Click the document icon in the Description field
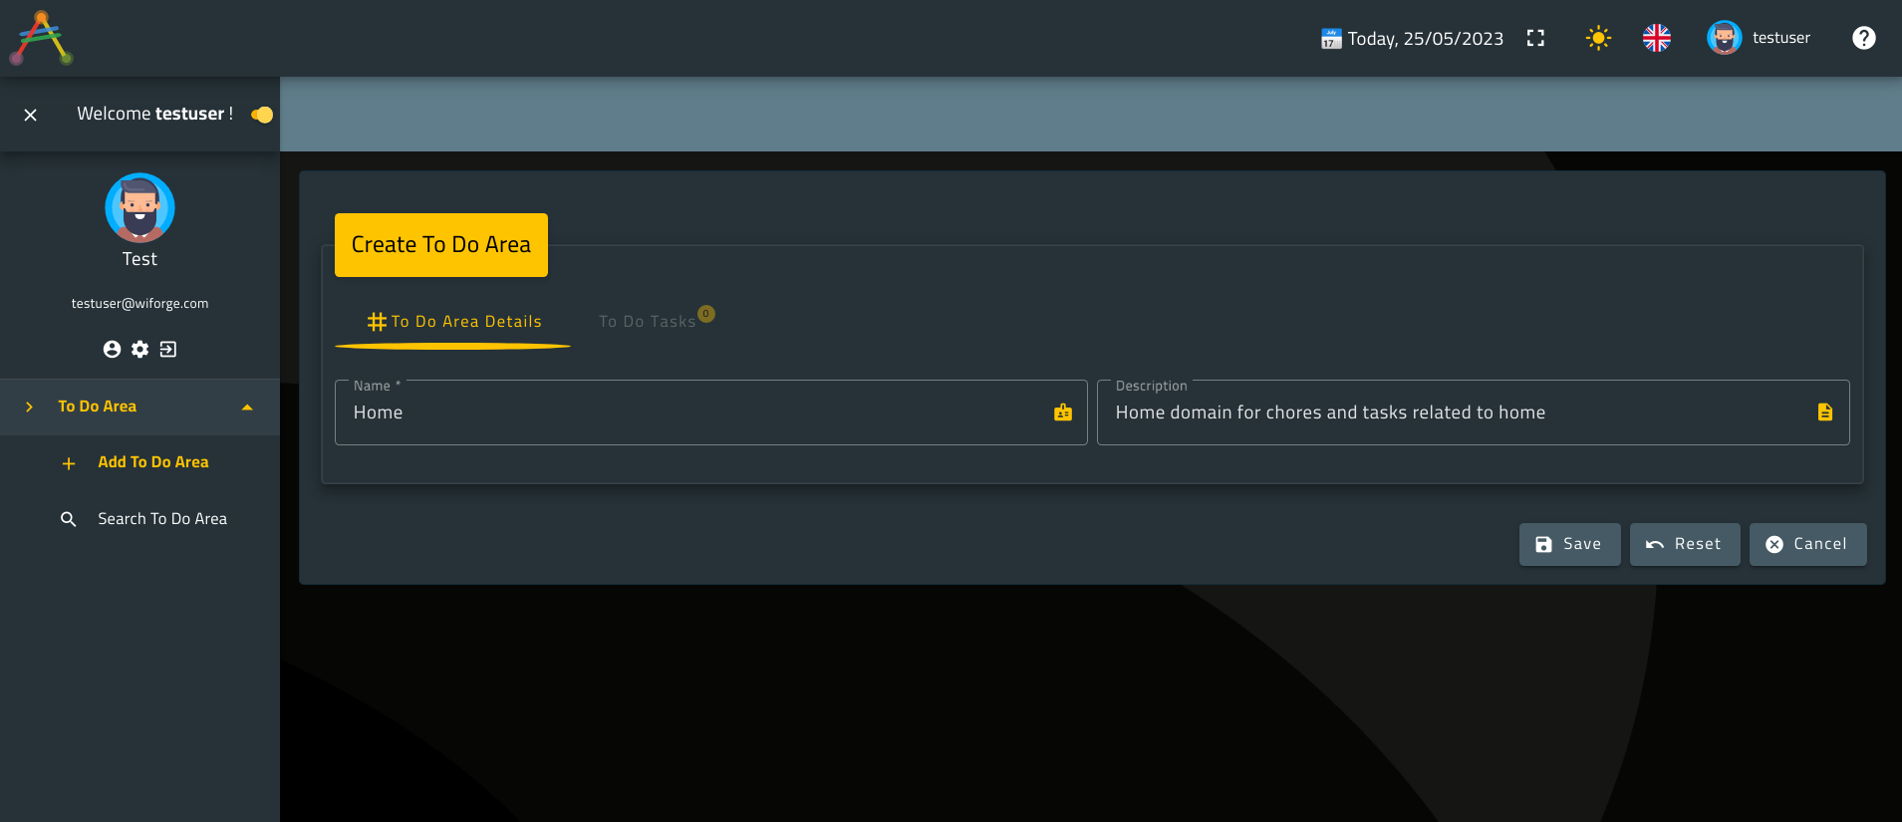 (1825, 412)
